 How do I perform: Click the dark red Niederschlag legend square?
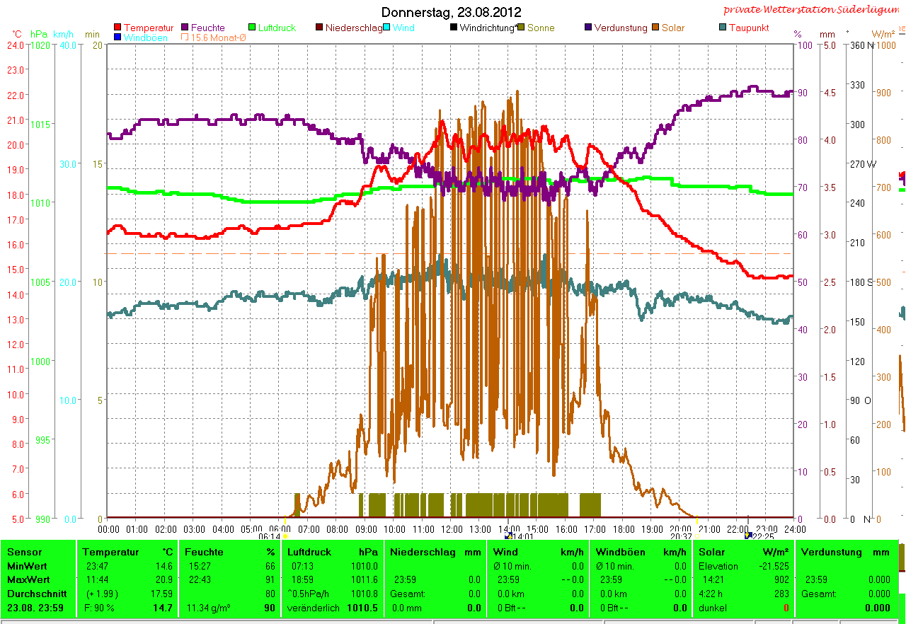(319, 28)
